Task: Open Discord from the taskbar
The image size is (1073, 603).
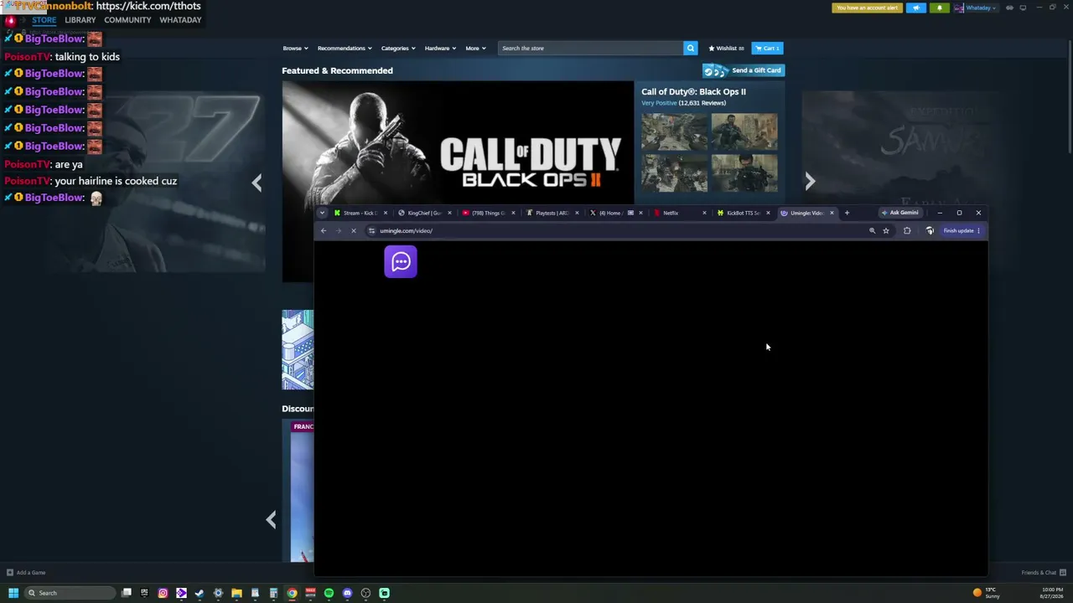Action: [x=347, y=593]
